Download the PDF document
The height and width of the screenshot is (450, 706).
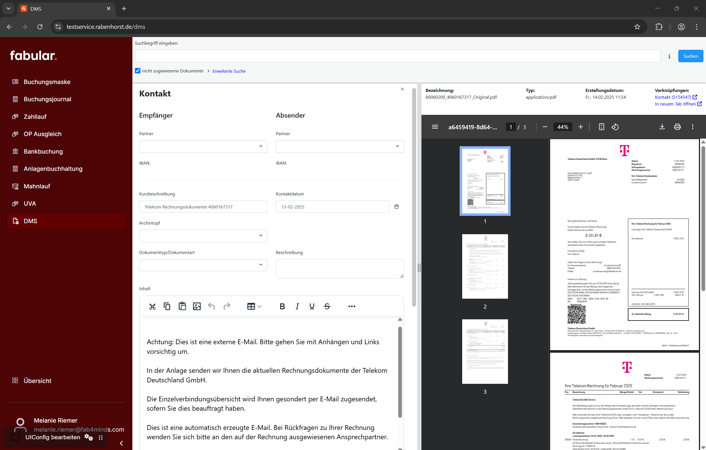tap(662, 127)
